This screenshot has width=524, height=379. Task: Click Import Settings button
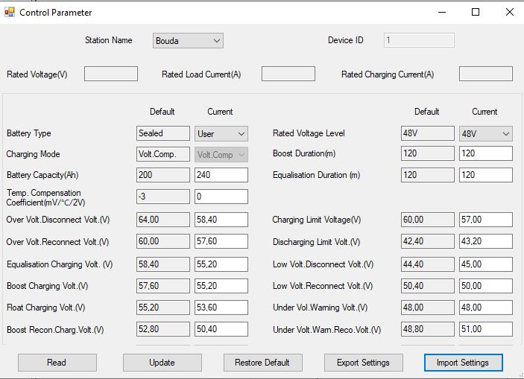[464, 363]
